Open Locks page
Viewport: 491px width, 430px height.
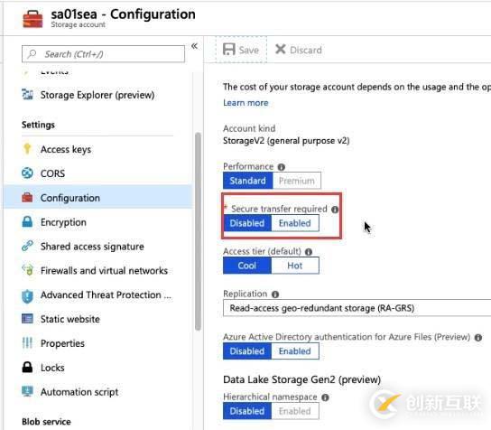pos(98,368)
